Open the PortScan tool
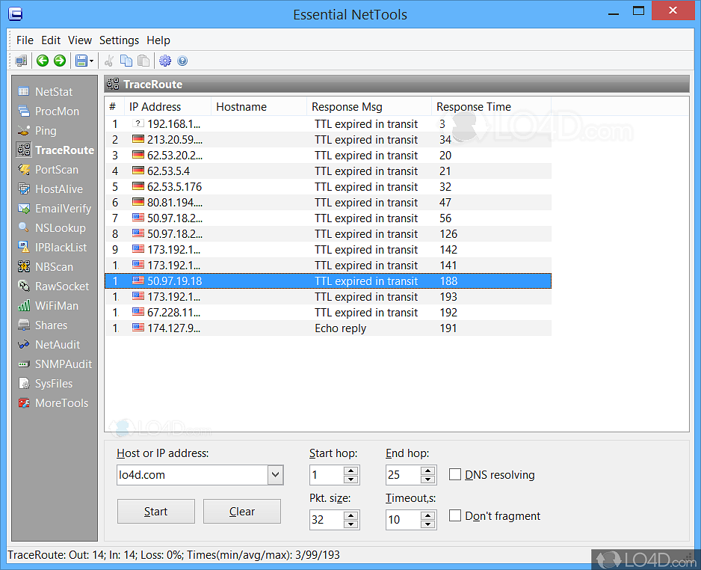701x570 pixels. click(47, 170)
